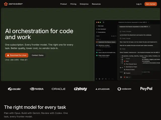161x120 pixels.
Task: Collapse the Yesterday task group
Action: (99, 50)
